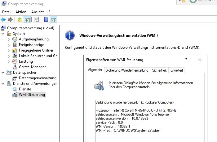The width and height of the screenshot is (217, 142).
Task: Expand the Lokale Benutzer und Gruppen node
Action: [9, 56]
